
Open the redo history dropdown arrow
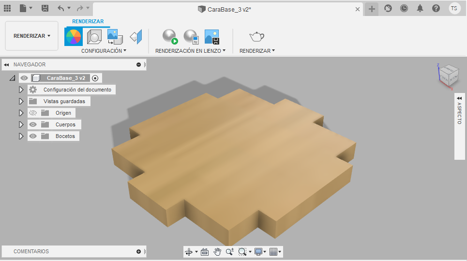pos(88,8)
